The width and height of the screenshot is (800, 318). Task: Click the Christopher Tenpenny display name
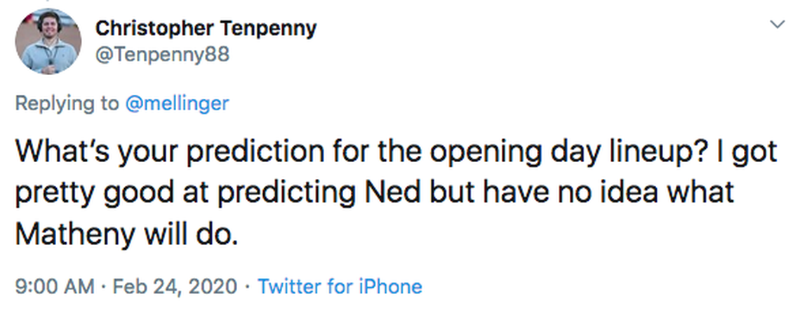pos(205,28)
